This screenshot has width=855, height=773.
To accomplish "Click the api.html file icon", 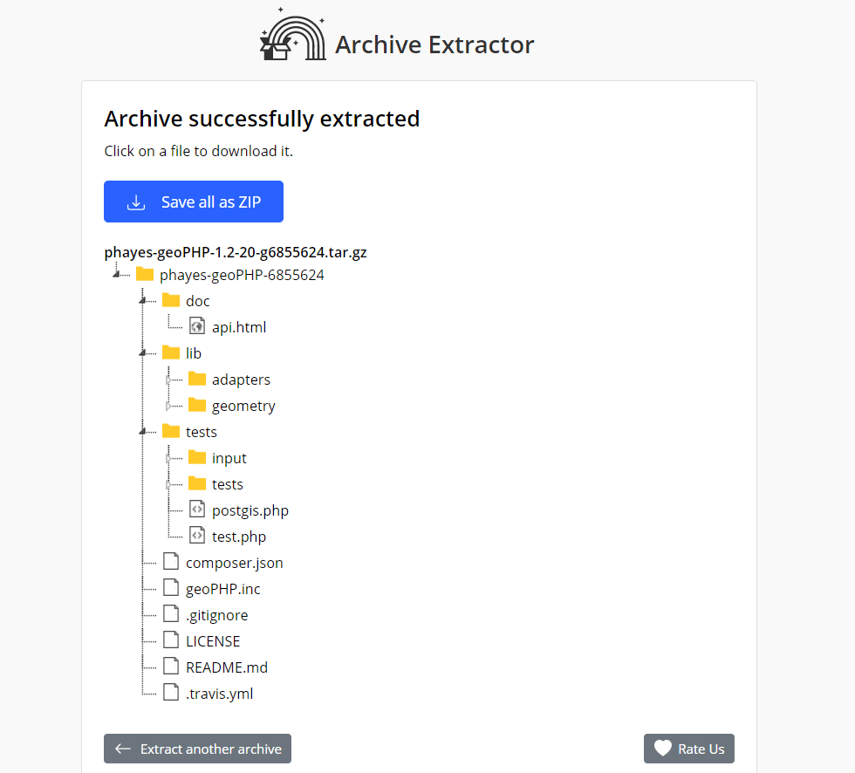I will (197, 327).
